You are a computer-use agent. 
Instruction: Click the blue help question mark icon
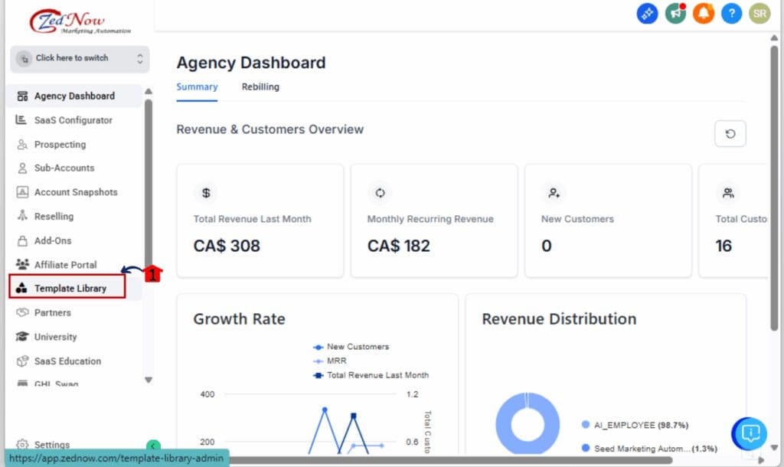tap(731, 13)
